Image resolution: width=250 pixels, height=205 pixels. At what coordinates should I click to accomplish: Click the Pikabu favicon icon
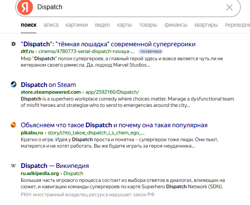pyautogui.click(x=13, y=125)
